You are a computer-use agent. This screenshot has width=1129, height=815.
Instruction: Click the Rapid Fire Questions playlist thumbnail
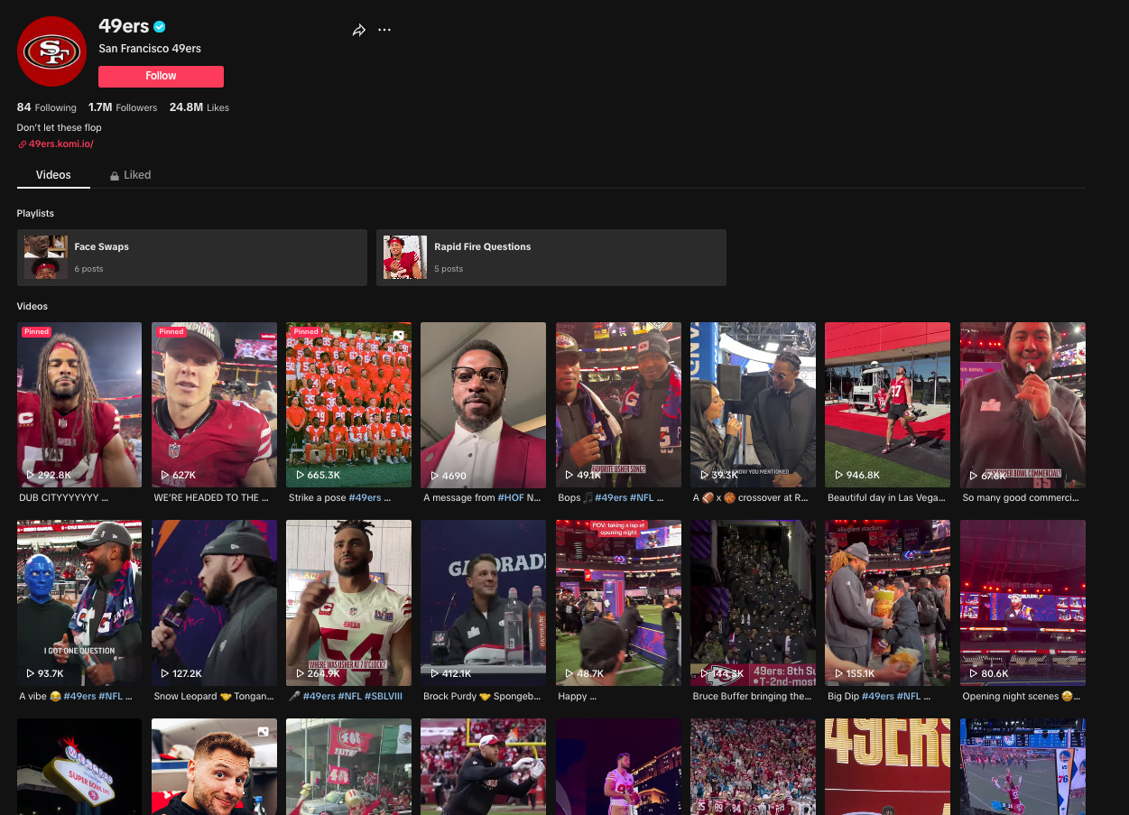(405, 257)
